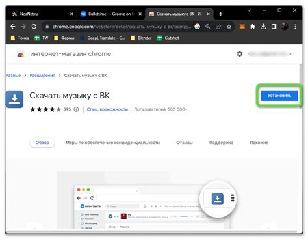The image size is (308, 239).
Task: Click the zoom magnifier icon in the address bar
Action: (x=208, y=27)
